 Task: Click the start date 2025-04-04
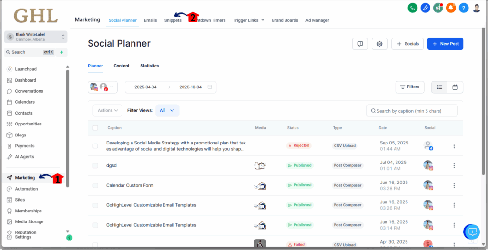click(145, 87)
